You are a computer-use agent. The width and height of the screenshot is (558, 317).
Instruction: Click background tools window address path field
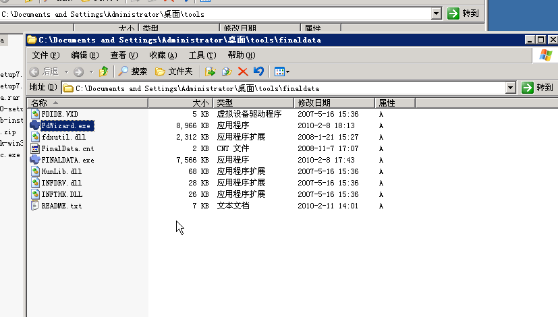(215, 14)
